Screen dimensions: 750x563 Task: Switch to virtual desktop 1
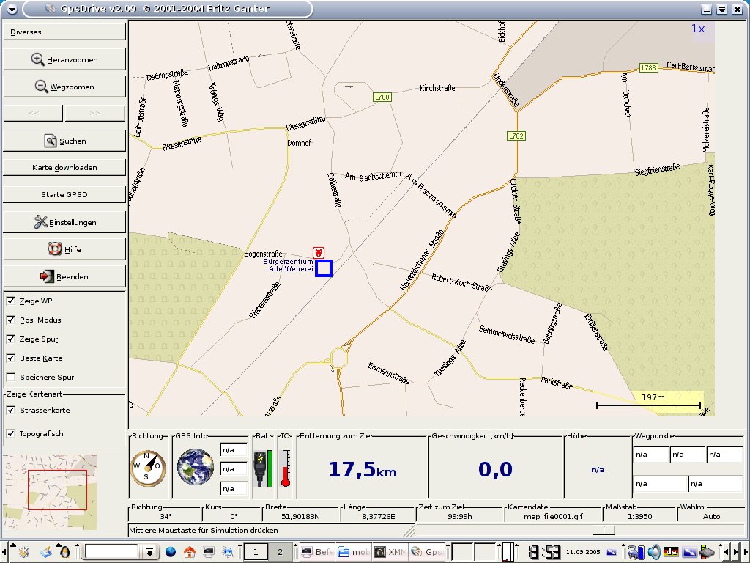256,552
